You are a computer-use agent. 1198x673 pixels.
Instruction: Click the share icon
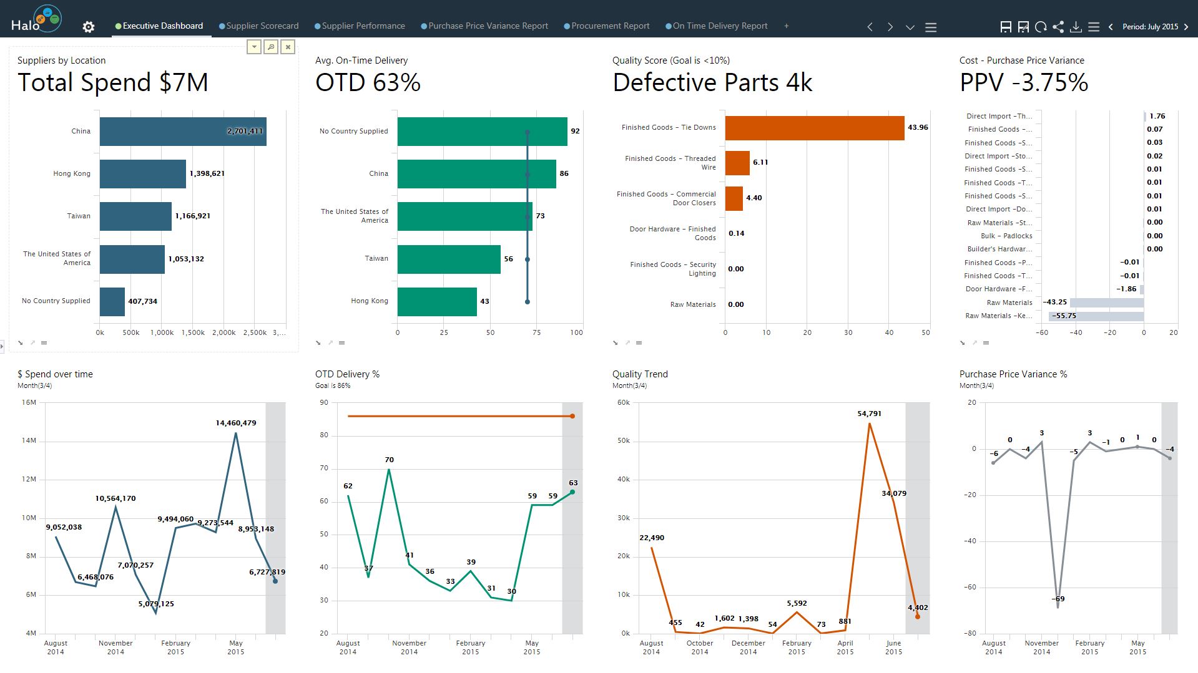pos(1058,27)
